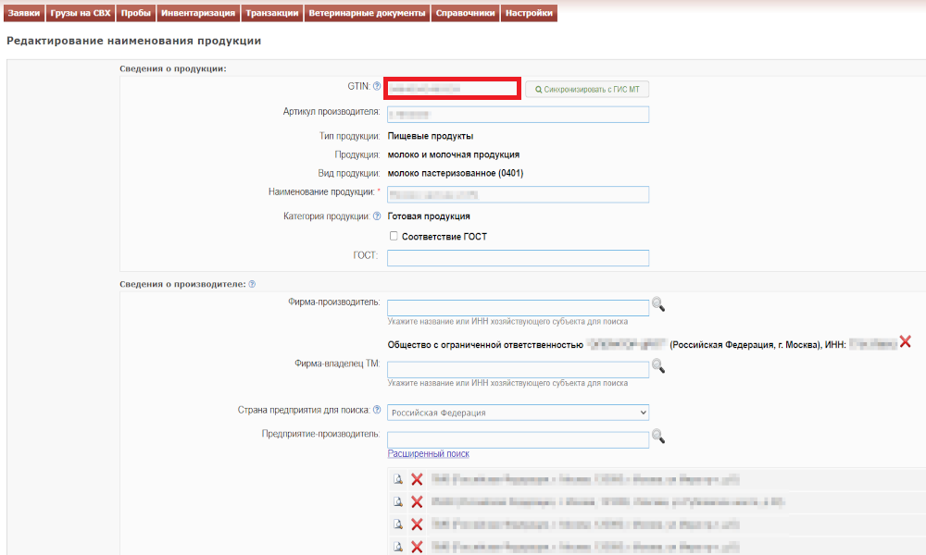Click the молоко пастеризованное (0401) text

click(456, 173)
